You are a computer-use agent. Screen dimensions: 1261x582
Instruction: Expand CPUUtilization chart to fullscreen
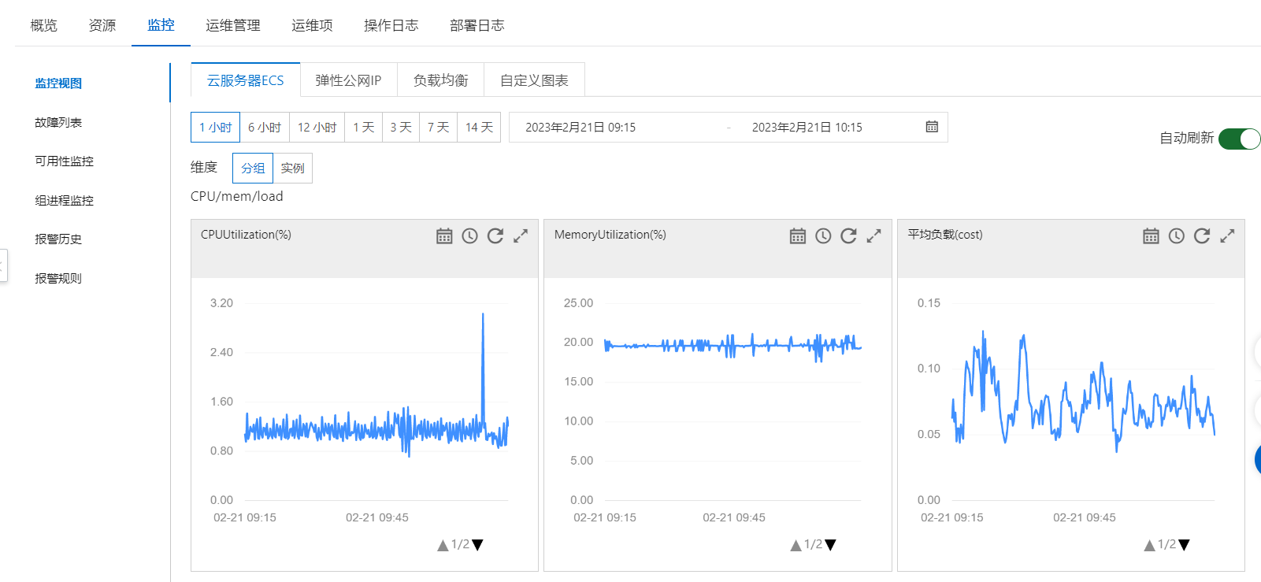(521, 235)
